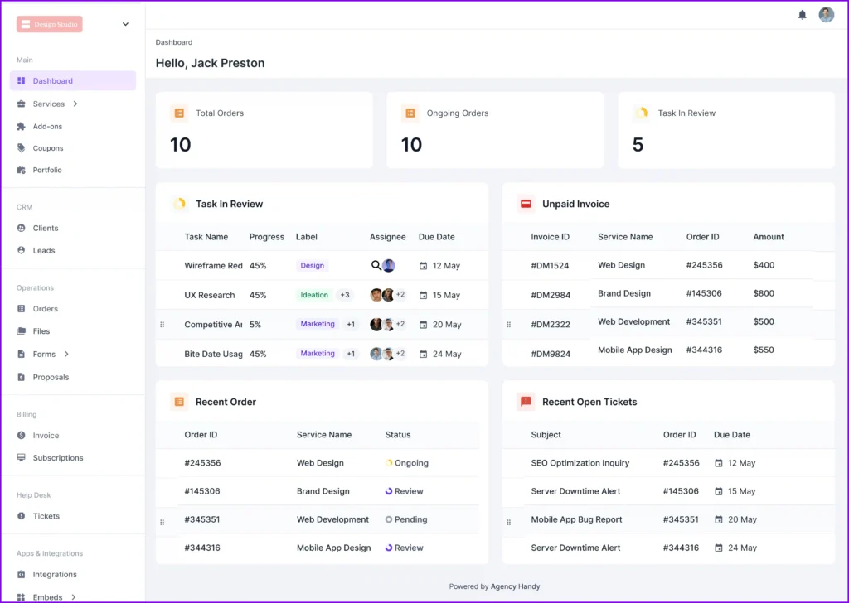This screenshot has height=603, width=849.
Task: Open the Files section icon
Action: click(x=20, y=330)
